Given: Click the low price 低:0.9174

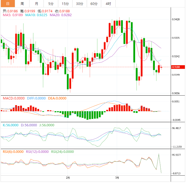Looking at the screenshot, I should [x=45, y=11].
